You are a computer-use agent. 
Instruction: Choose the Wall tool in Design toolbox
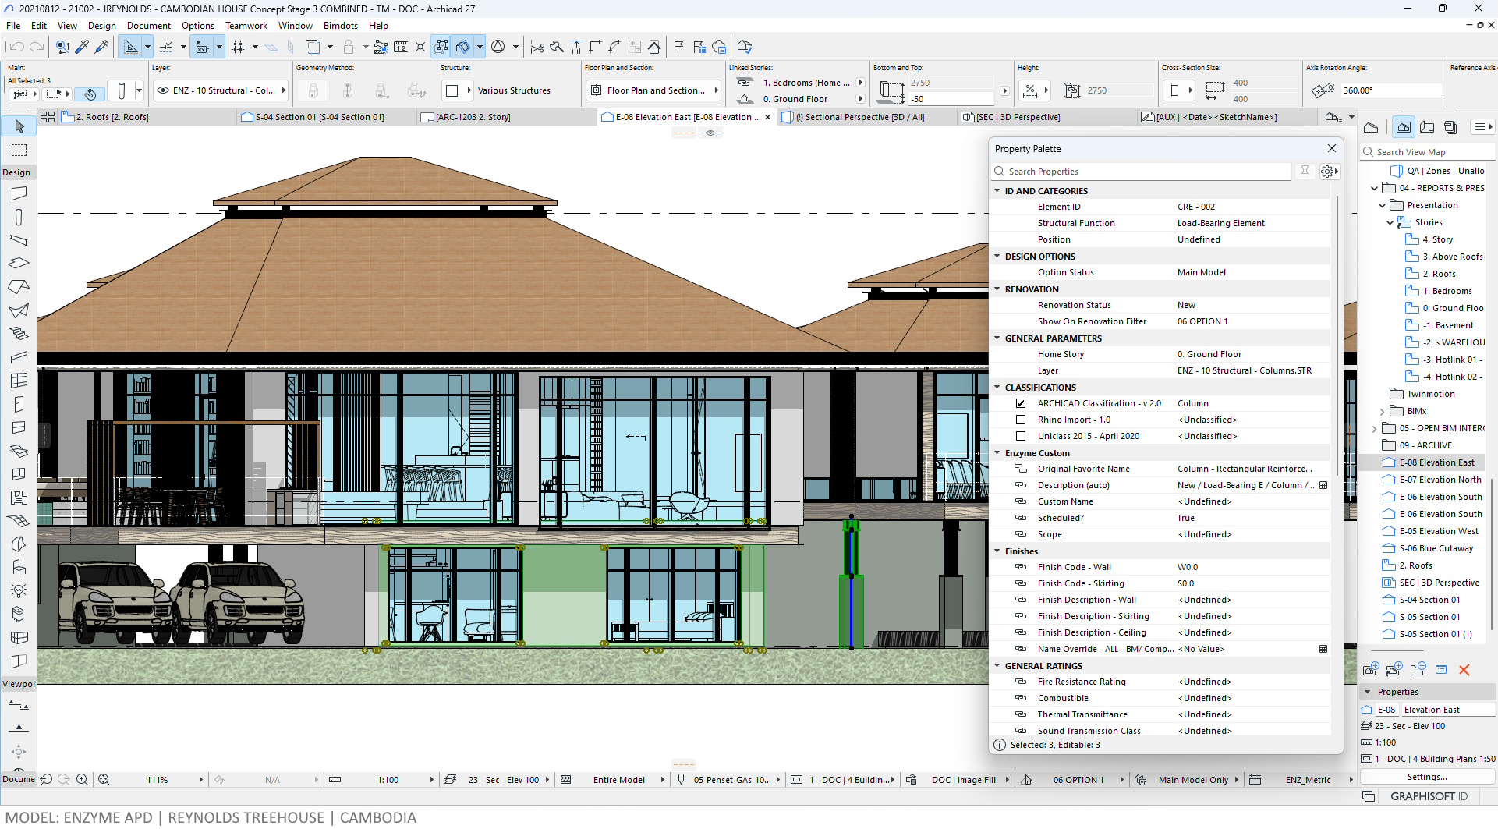coord(19,193)
